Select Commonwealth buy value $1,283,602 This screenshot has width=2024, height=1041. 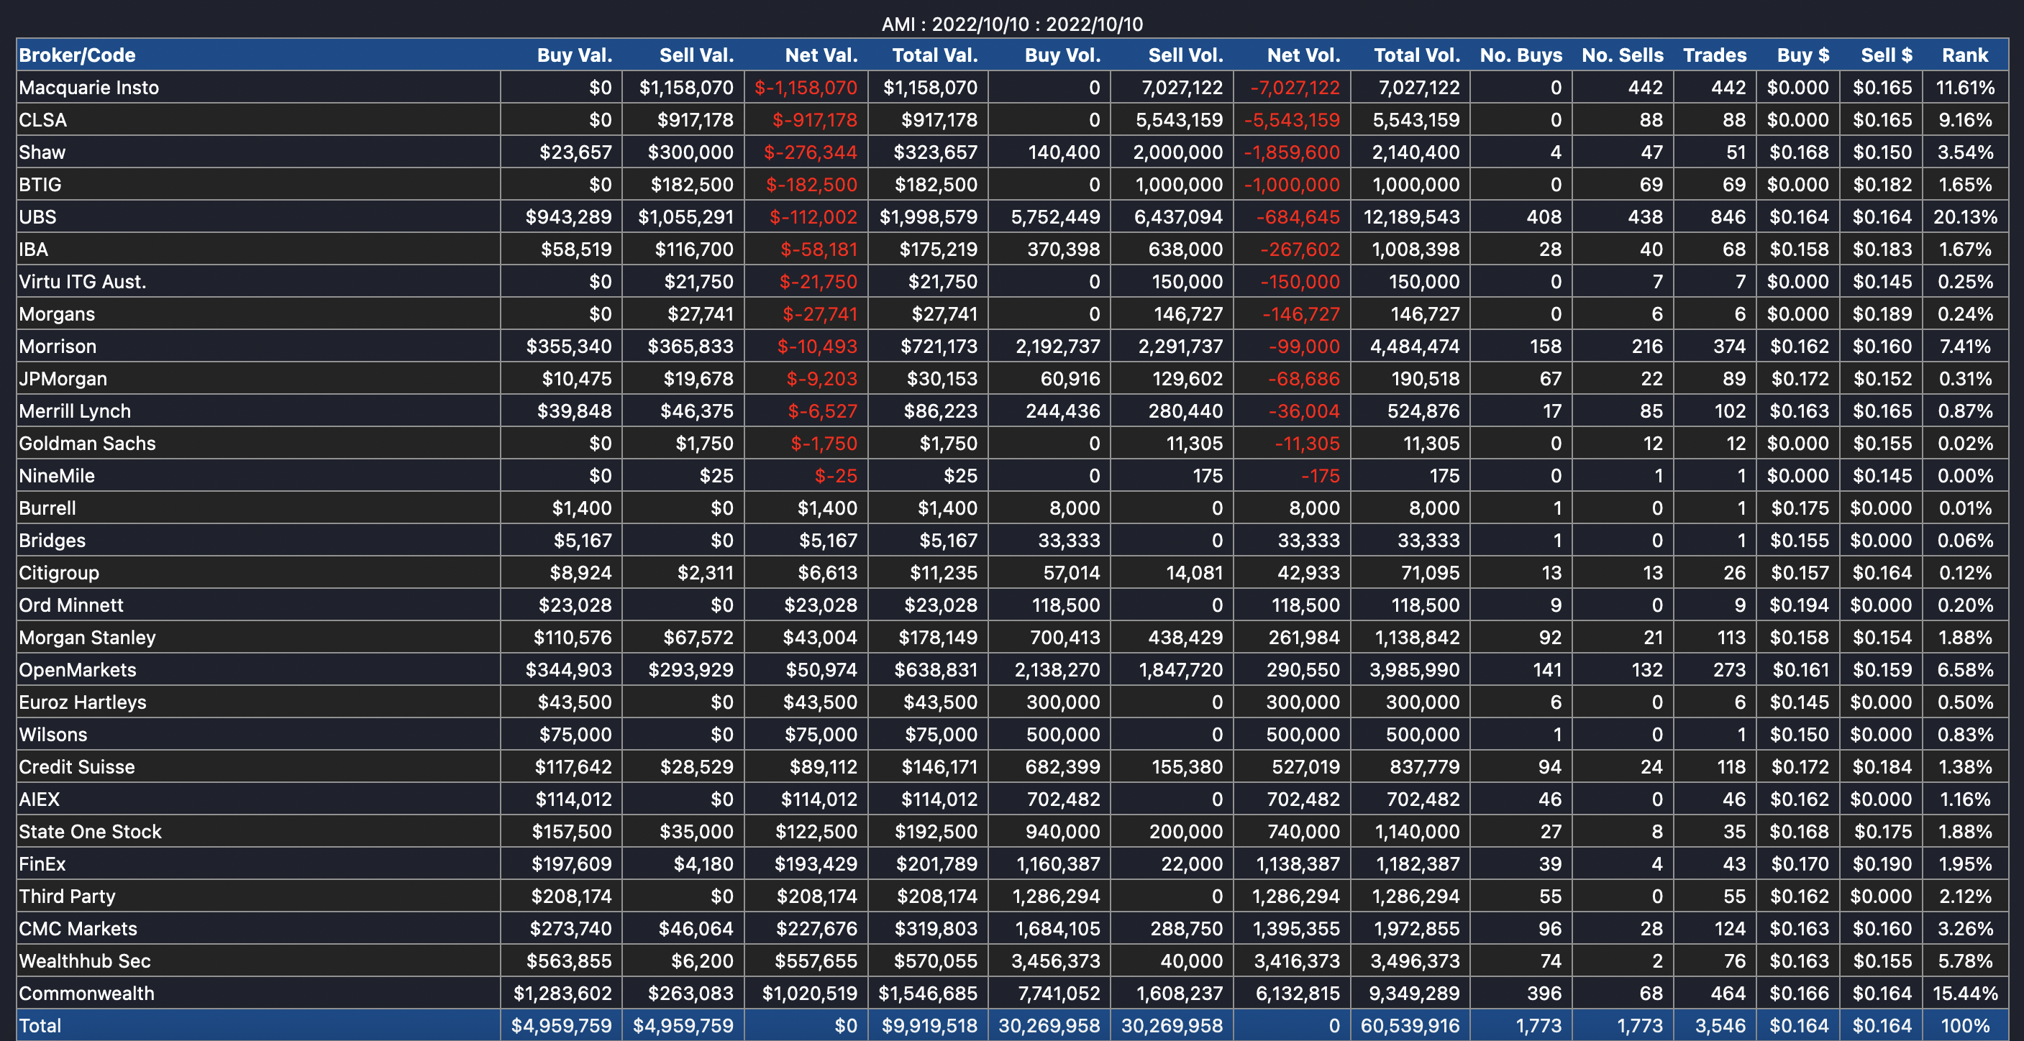coord(562,993)
